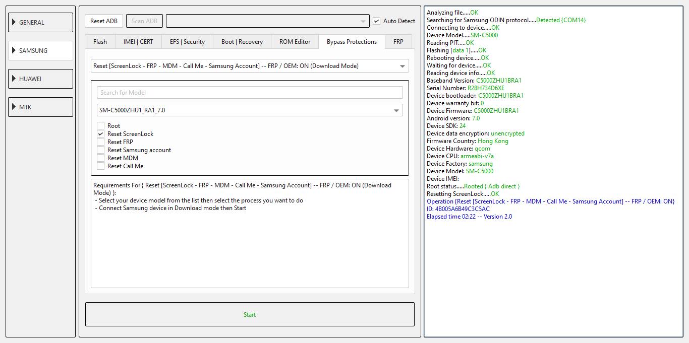Enable the Root checkbox
This screenshot has width=689, height=343.
[x=101, y=126]
